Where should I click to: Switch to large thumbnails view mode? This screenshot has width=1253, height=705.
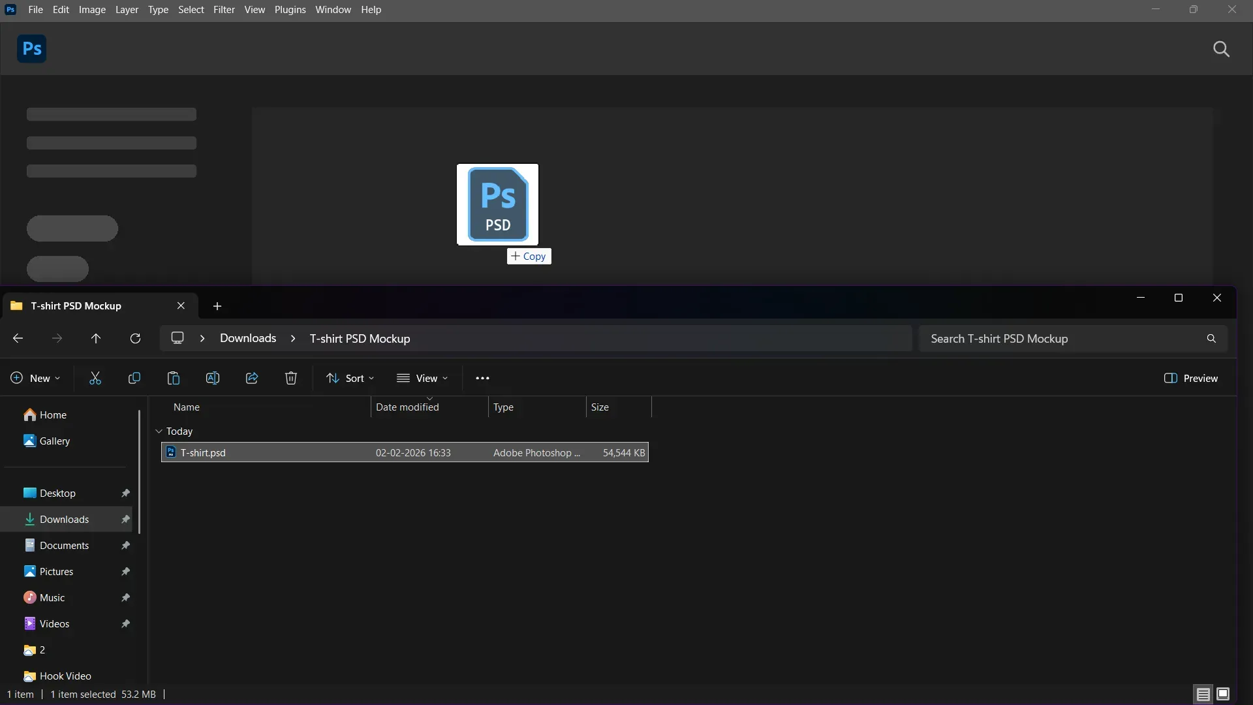point(1224,694)
